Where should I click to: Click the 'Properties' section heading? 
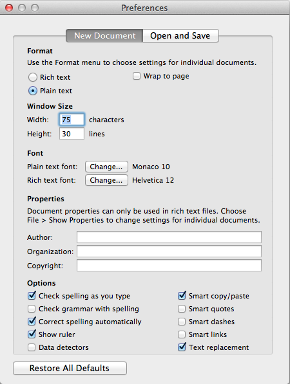(x=46, y=199)
